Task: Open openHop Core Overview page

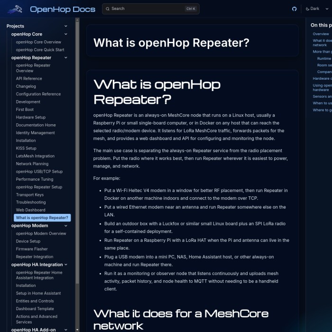Action: 38,42
